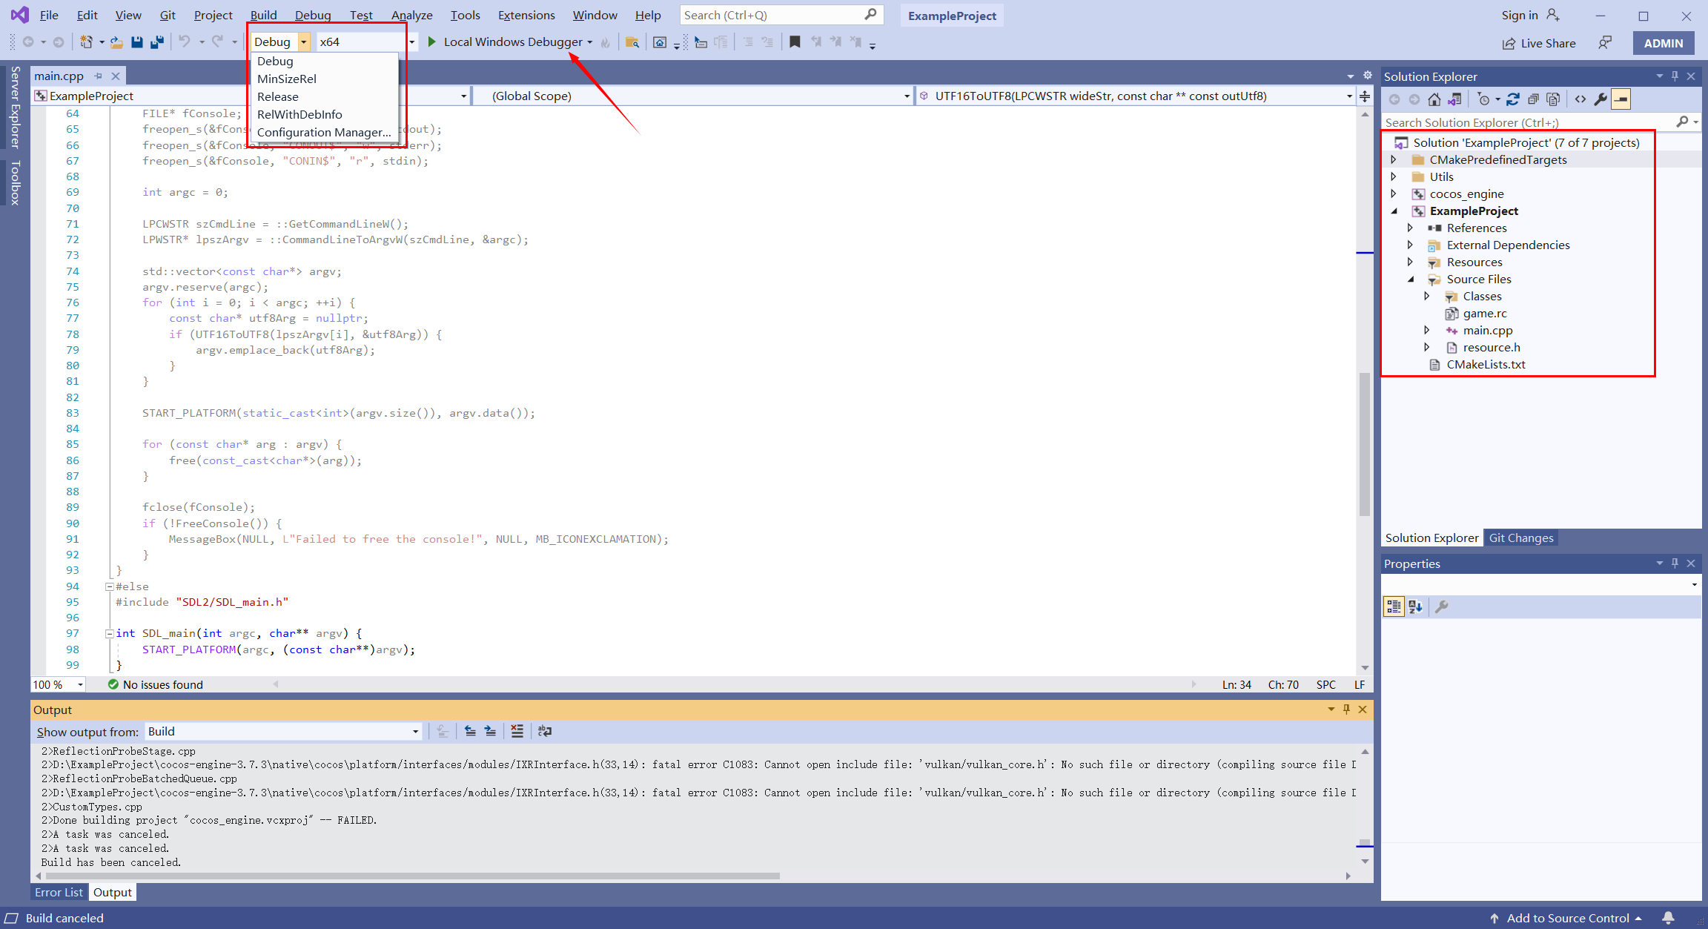Expand the References node in ExampleProject
This screenshot has height=929, width=1708.
[1409, 228]
